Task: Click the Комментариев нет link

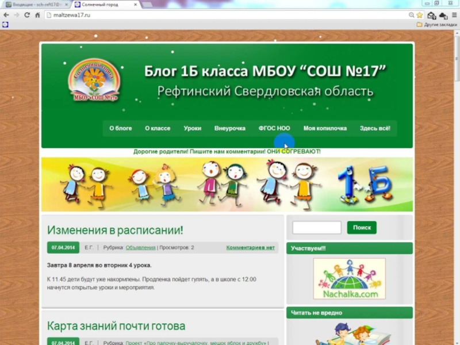Action: point(251,248)
